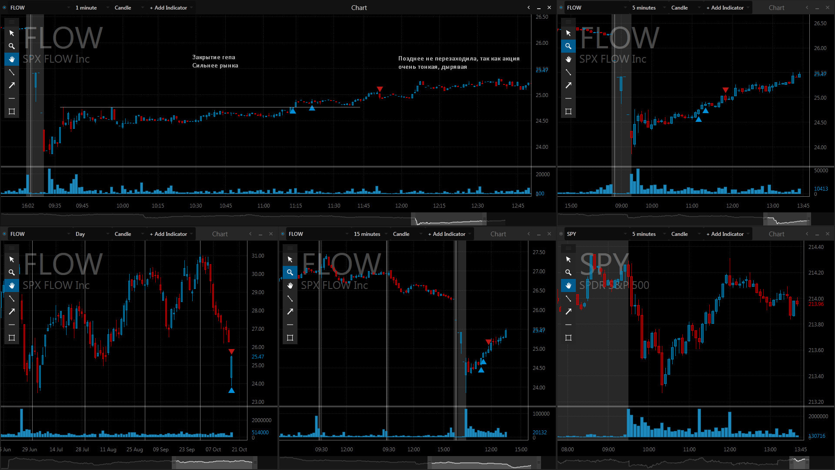Click the Chart tab title of the 15 minutes FLOW panel
The width and height of the screenshot is (835, 470).
(498, 234)
